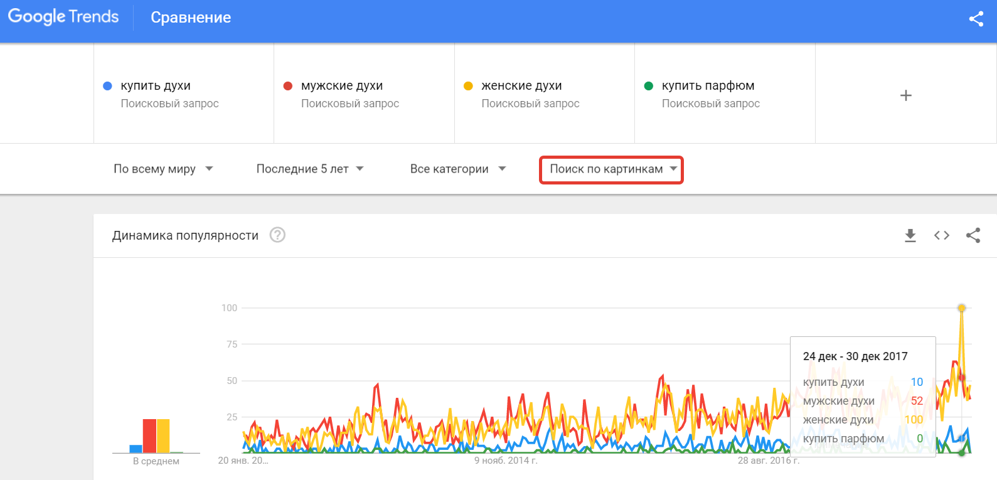Click the yellow peak point at 100
997x480 pixels.
point(961,308)
